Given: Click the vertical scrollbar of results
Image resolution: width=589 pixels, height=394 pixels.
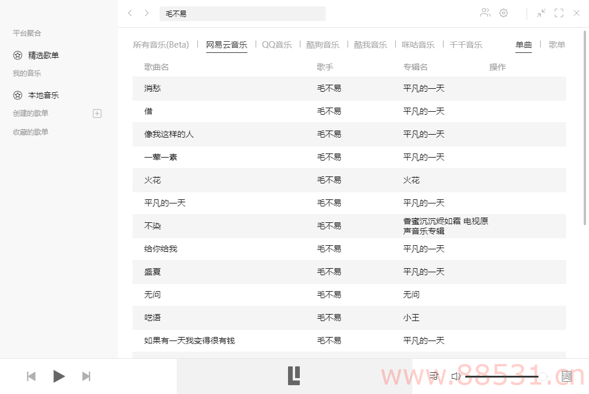Looking at the screenshot, I should [584, 128].
